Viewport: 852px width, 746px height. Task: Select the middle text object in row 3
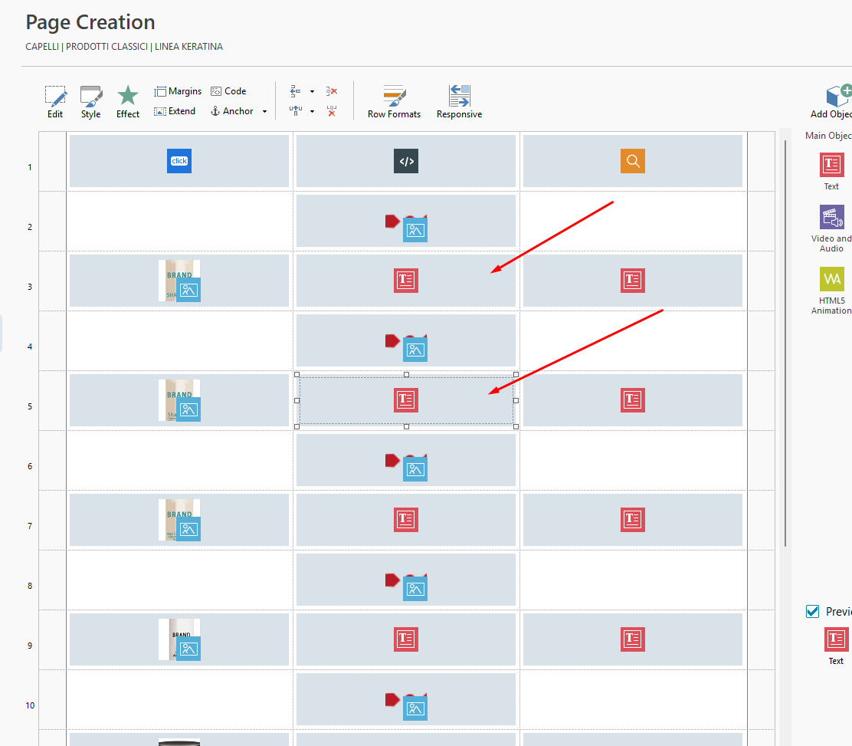point(406,281)
